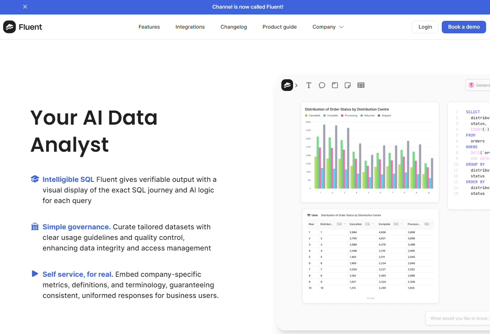Click the Complete value 4,621 in the table

pyautogui.click(x=383, y=238)
